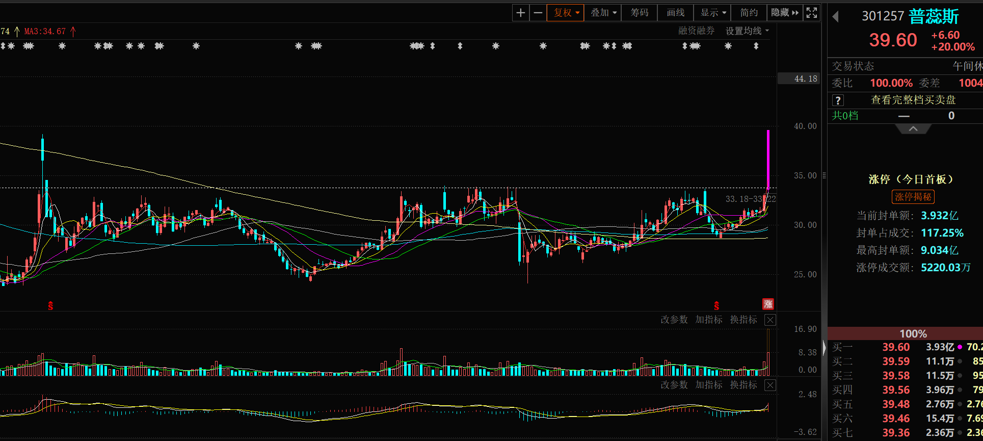The image size is (983, 441).
Task: Click the 买三 price 39.58
Action: point(896,376)
